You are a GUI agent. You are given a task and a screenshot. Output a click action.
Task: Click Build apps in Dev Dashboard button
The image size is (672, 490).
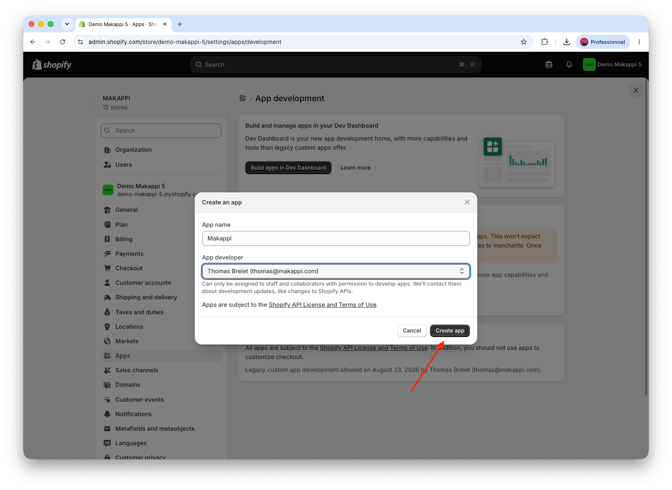coord(288,167)
